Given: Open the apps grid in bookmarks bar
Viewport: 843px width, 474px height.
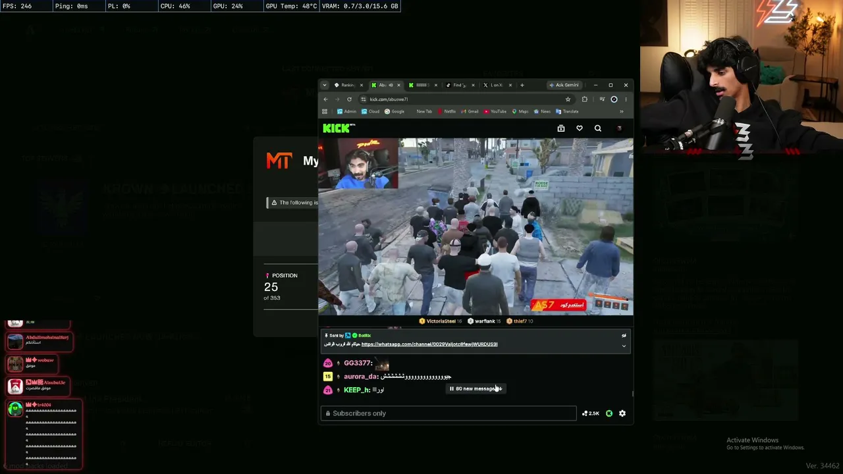Looking at the screenshot, I should tap(324, 111).
